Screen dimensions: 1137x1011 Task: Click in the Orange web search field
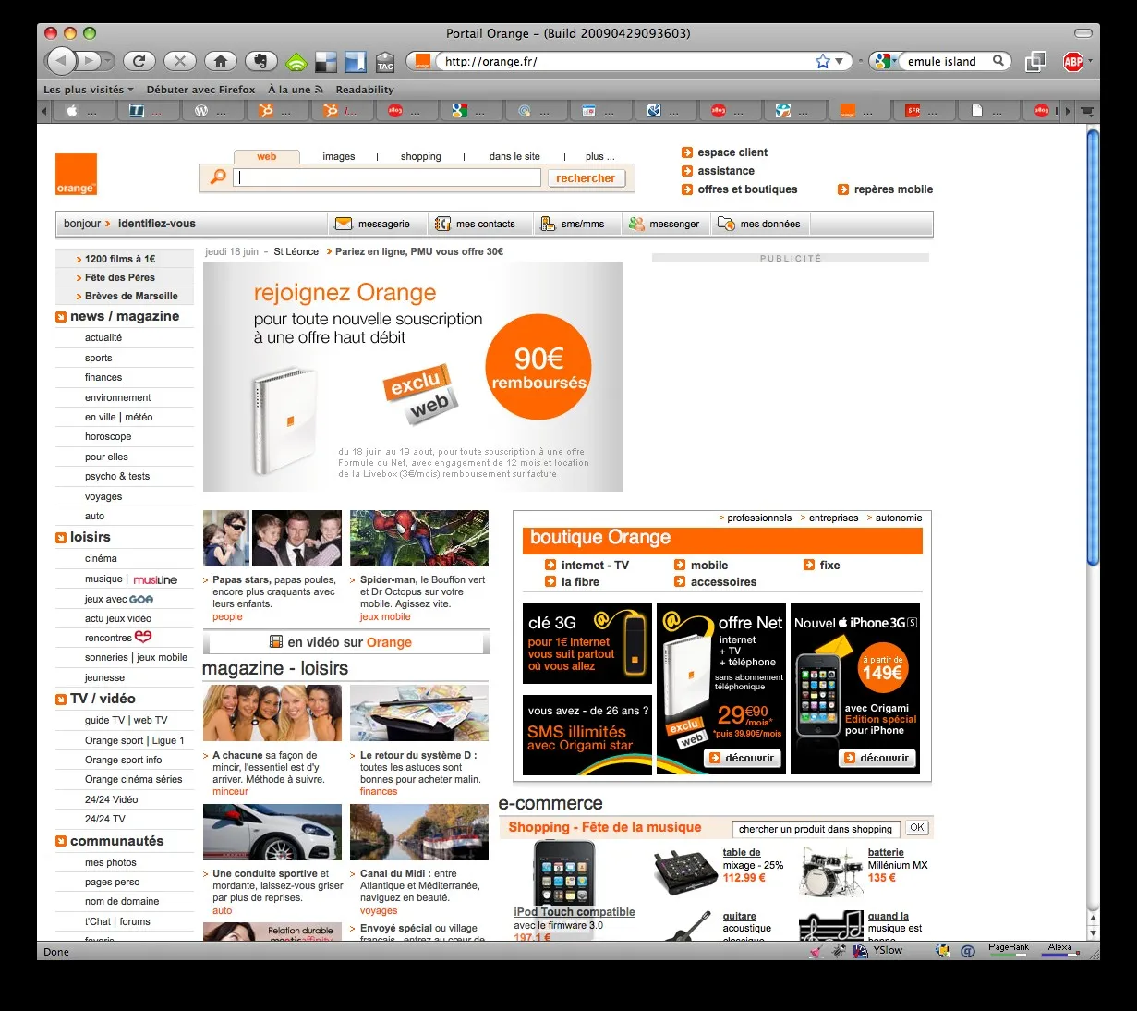(386, 177)
